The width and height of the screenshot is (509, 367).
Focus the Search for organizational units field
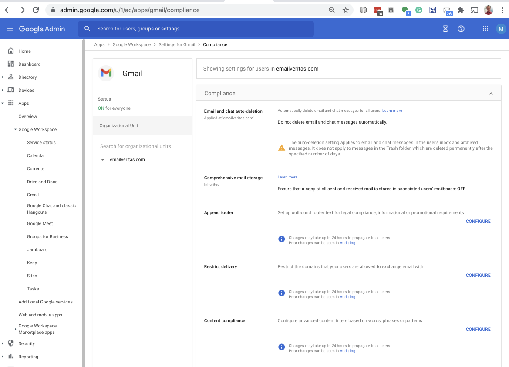coord(142,146)
